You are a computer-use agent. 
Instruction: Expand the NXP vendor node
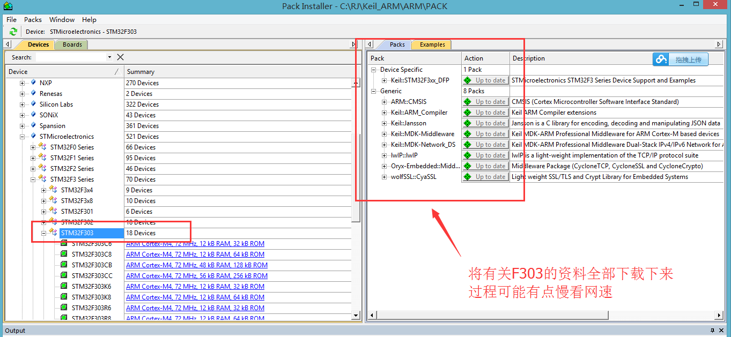(x=23, y=83)
